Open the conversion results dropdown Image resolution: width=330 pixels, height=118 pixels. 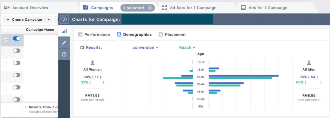(145, 47)
